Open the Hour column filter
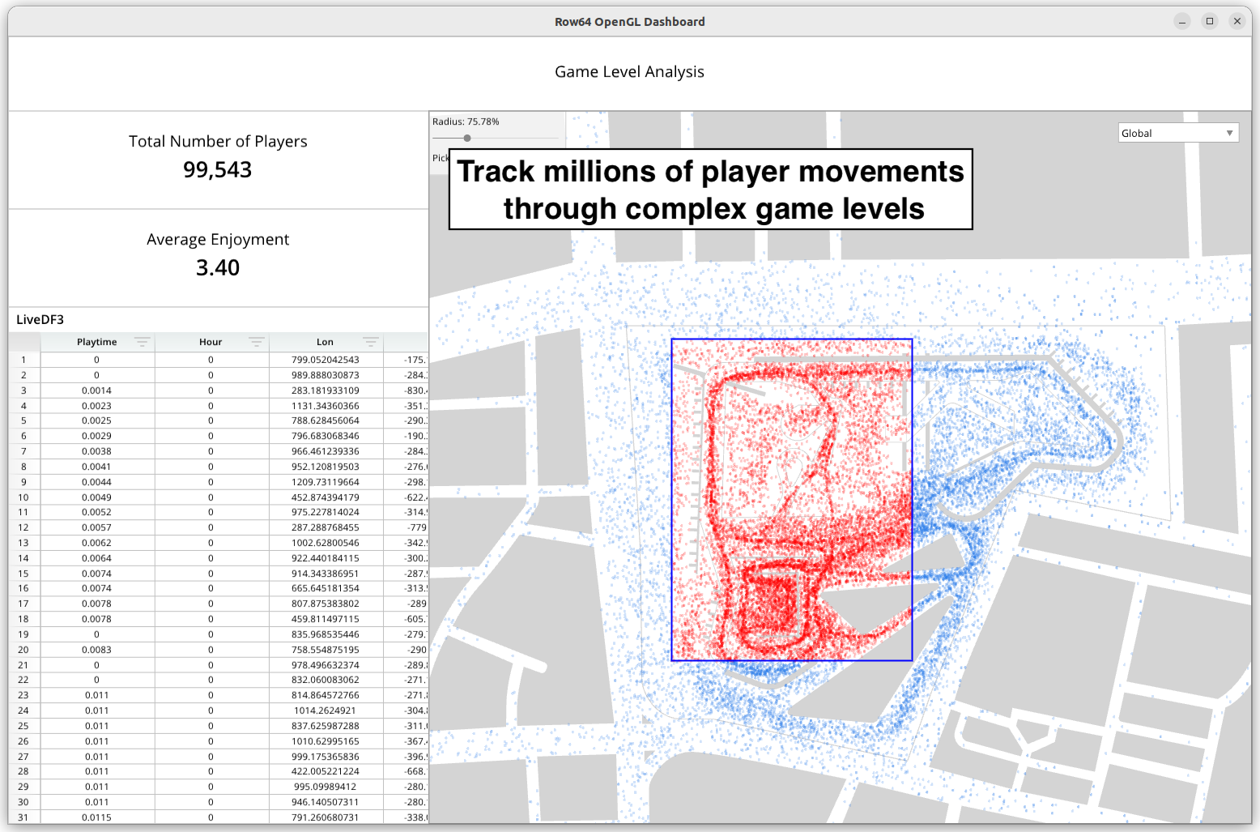The image size is (1260, 832). click(x=258, y=341)
